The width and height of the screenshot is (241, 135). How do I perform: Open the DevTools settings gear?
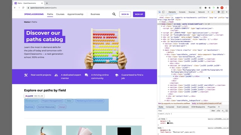pyautogui.click(x=218, y=12)
